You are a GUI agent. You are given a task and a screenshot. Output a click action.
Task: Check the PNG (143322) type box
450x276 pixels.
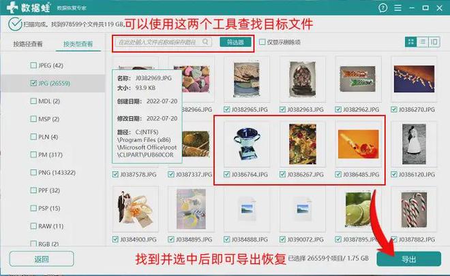(x=33, y=173)
